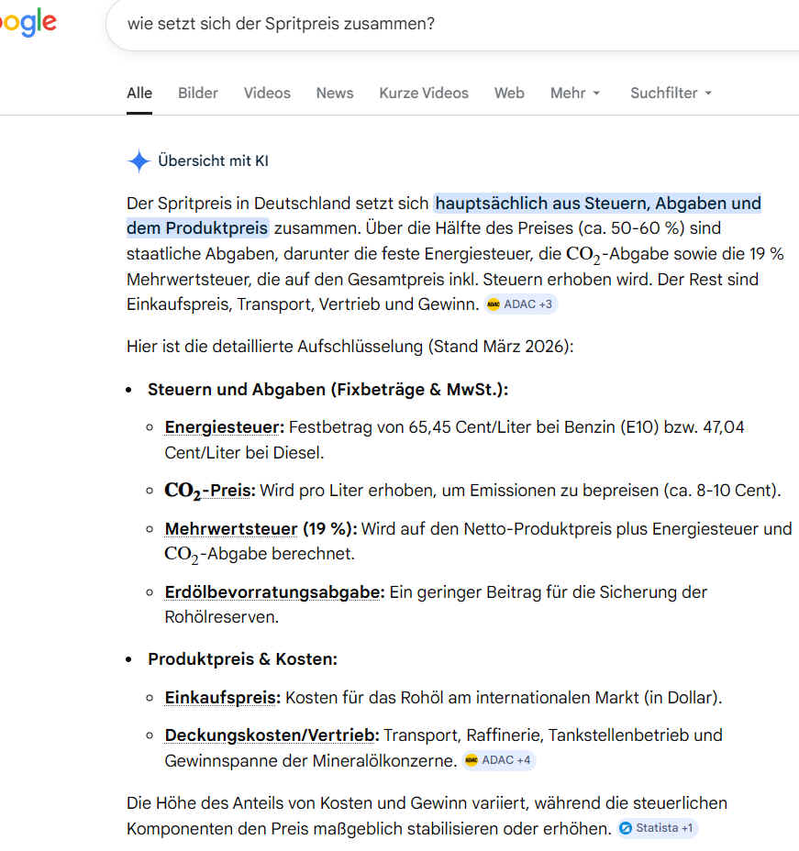Image resolution: width=799 pixels, height=851 pixels.
Task: Click the search query input field
Action: click(440, 23)
